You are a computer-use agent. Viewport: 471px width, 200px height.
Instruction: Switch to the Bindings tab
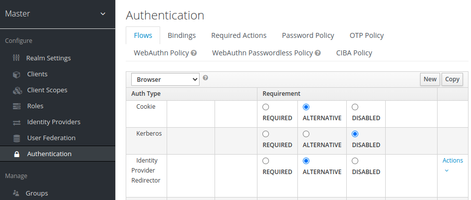click(x=182, y=35)
